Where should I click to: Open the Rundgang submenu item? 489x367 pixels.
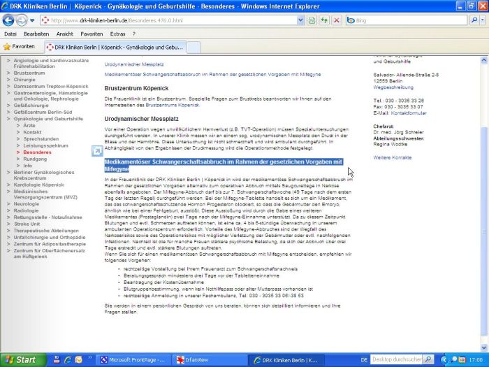point(35,159)
